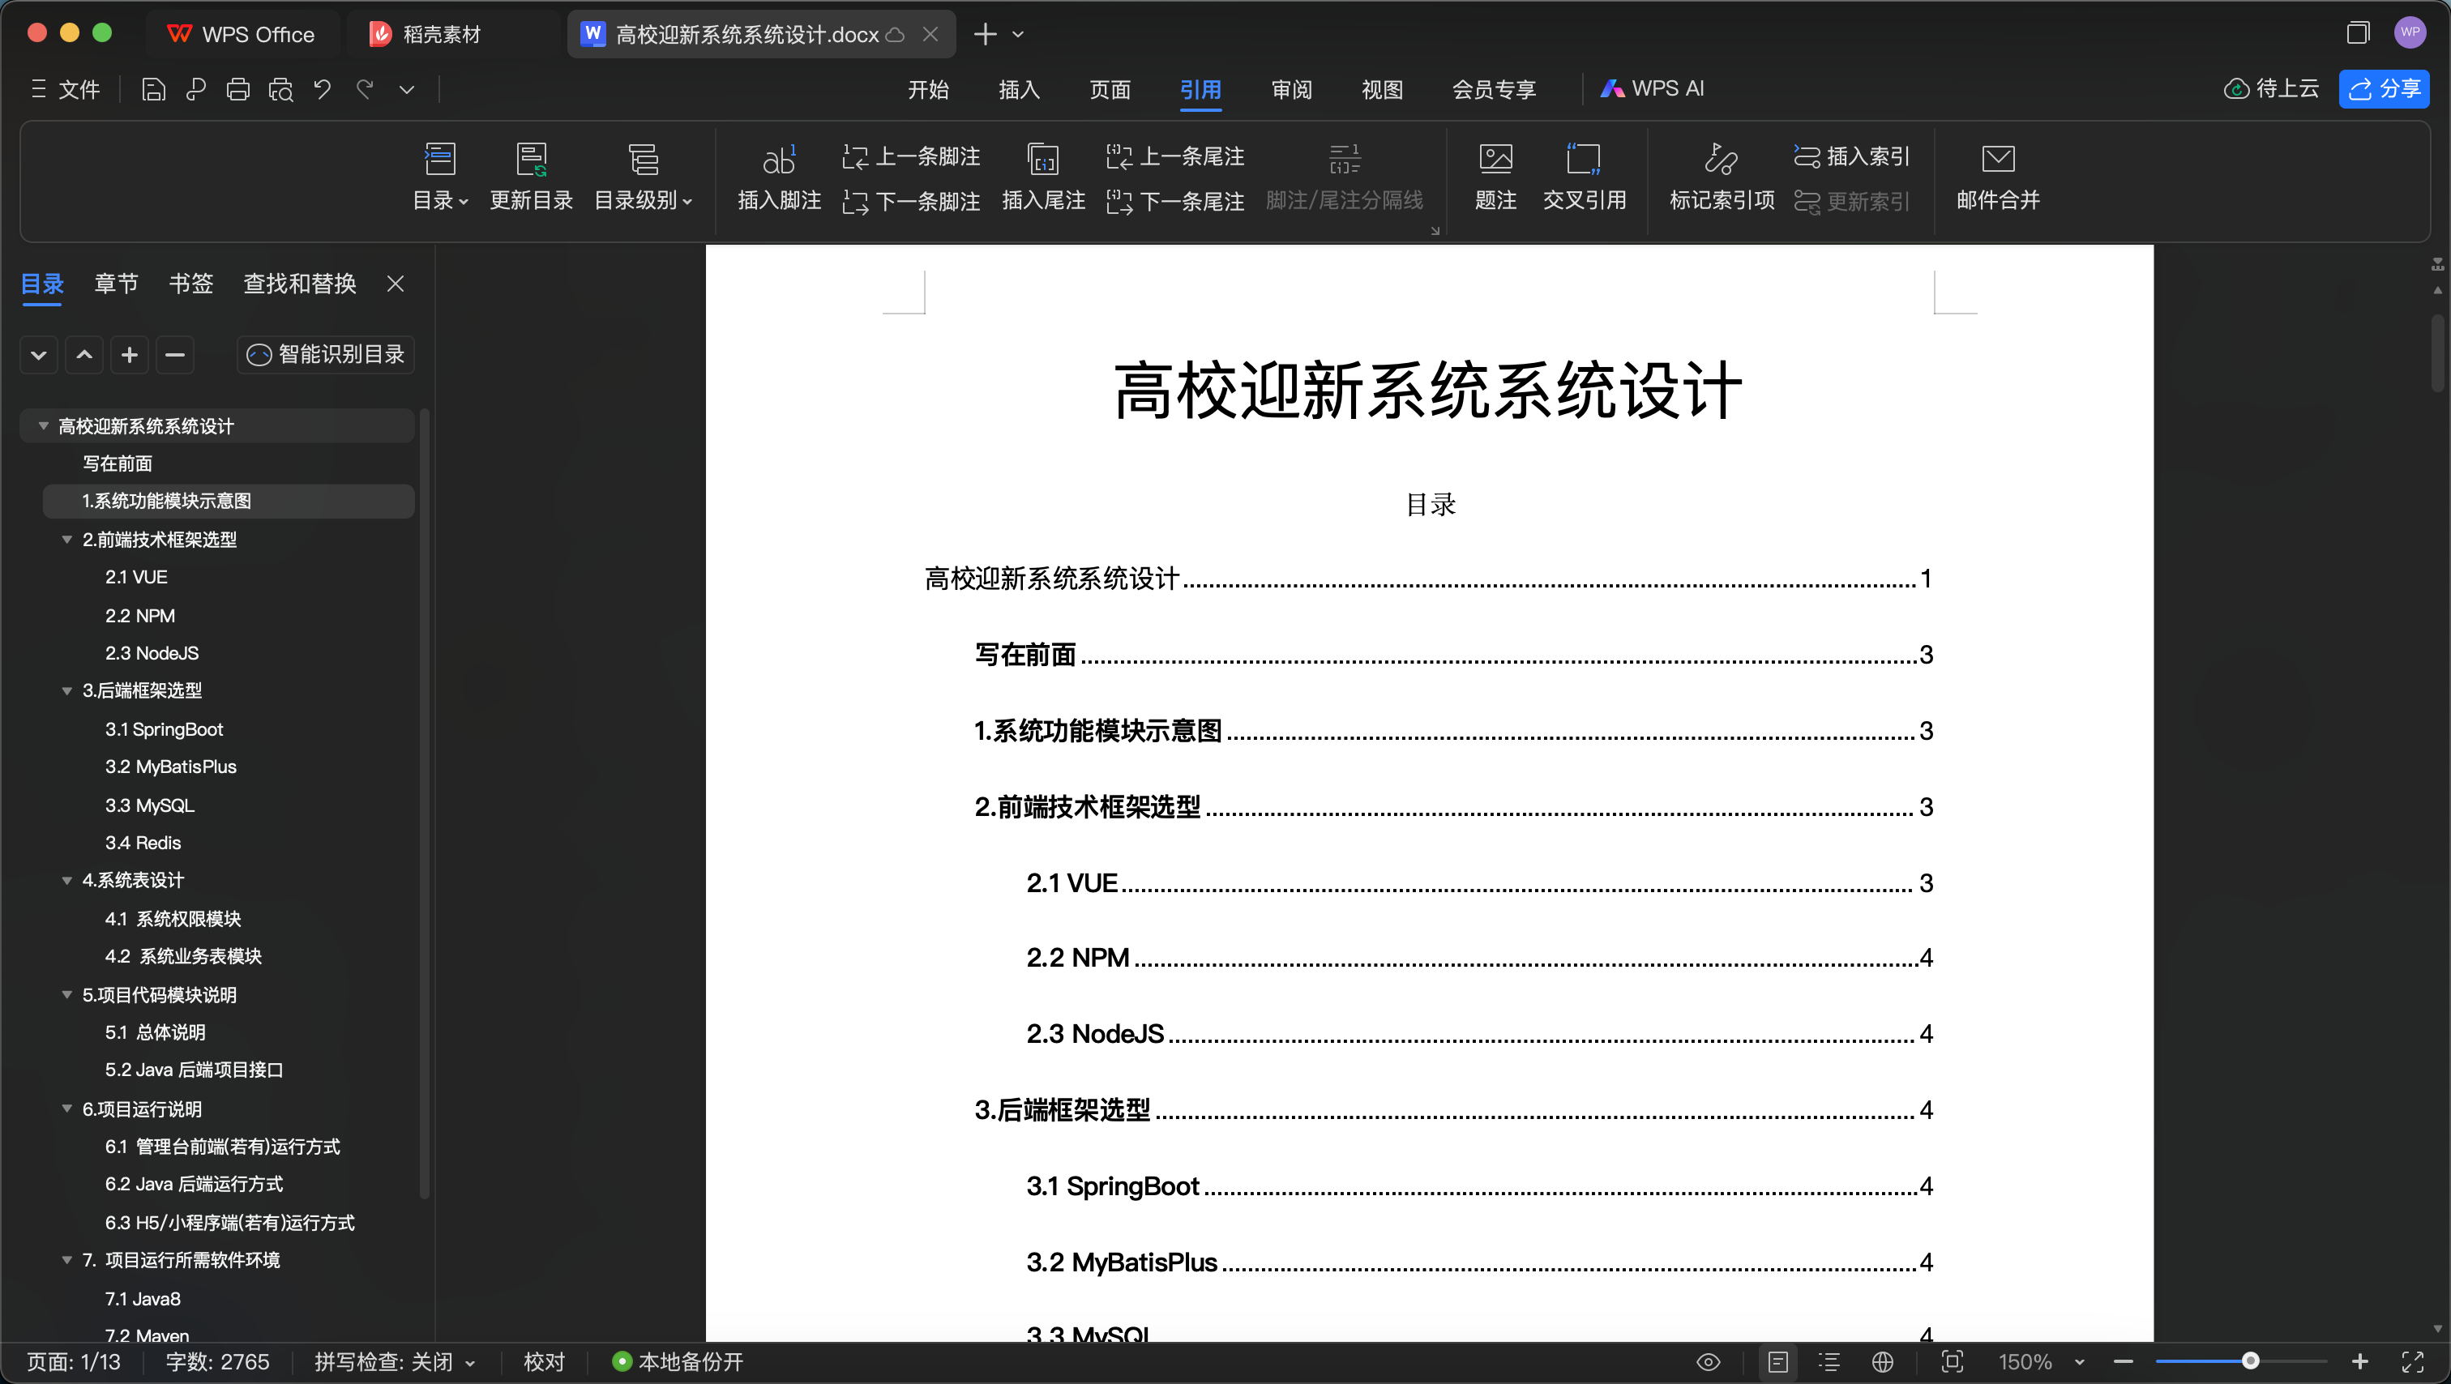Click the 分享 share button
Image resolution: width=2451 pixels, height=1384 pixels.
(x=2385, y=89)
